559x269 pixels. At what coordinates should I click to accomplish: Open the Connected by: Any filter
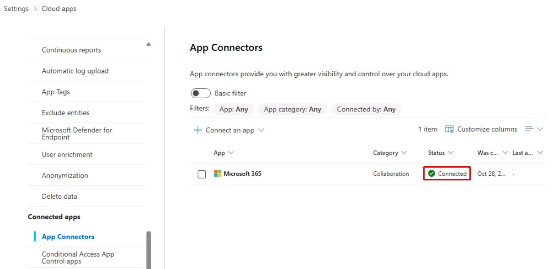pos(366,109)
